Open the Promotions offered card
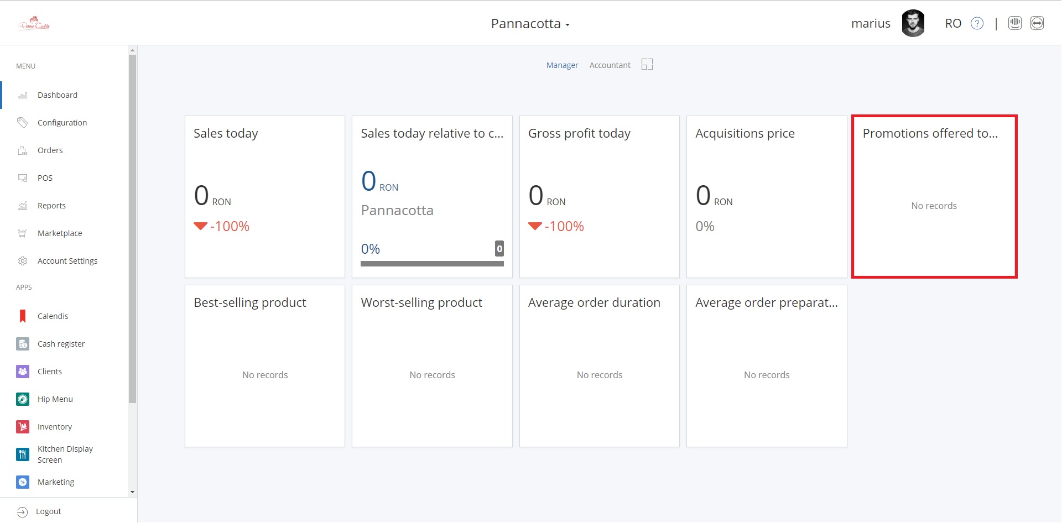This screenshot has width=1062, height=523. tap(934, 197)
